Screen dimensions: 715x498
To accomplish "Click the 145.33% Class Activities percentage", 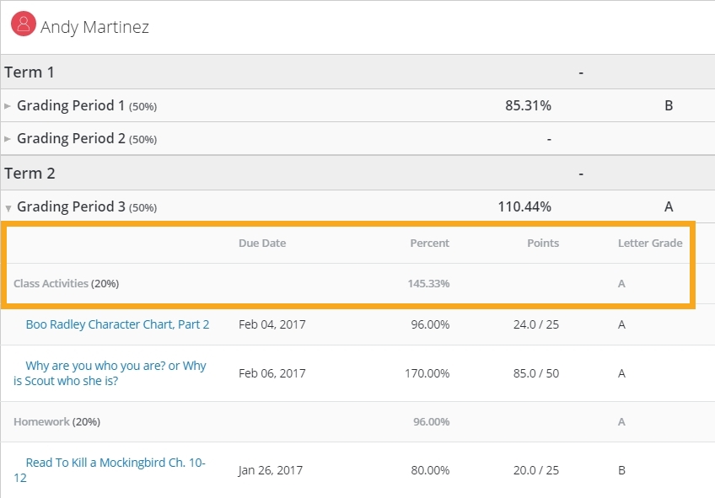I will tap(428, 284).
